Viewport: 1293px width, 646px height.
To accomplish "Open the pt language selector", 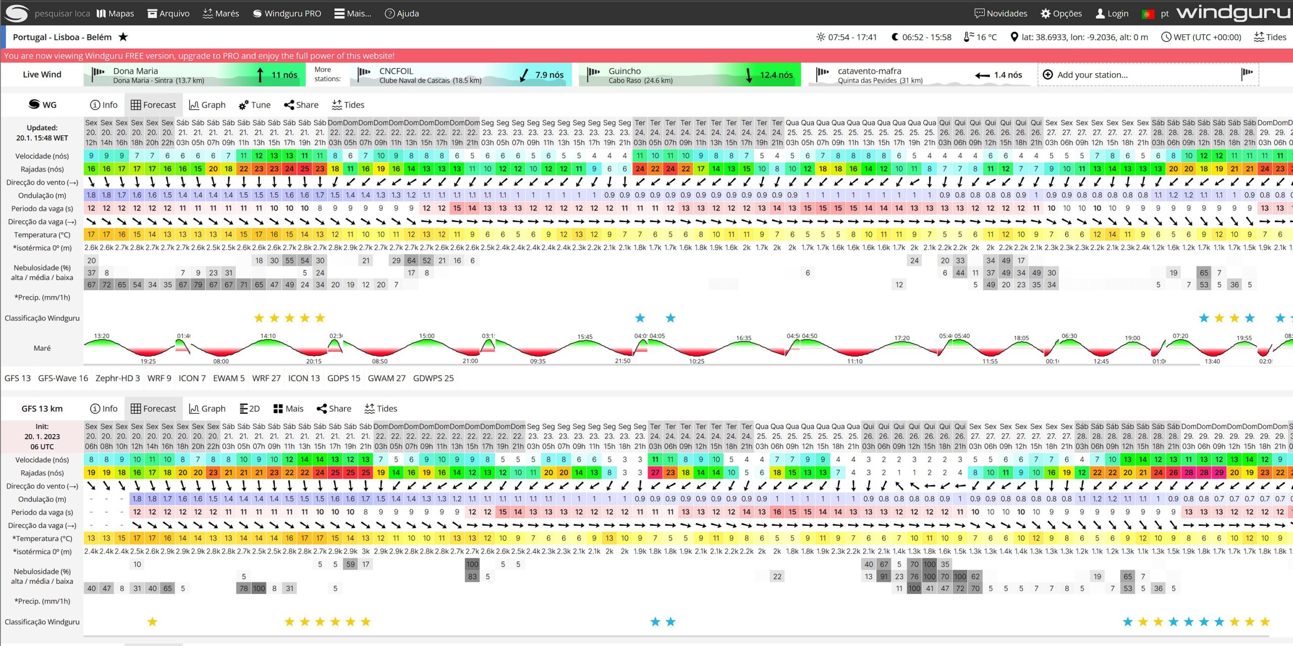I will pos(1164,14).
